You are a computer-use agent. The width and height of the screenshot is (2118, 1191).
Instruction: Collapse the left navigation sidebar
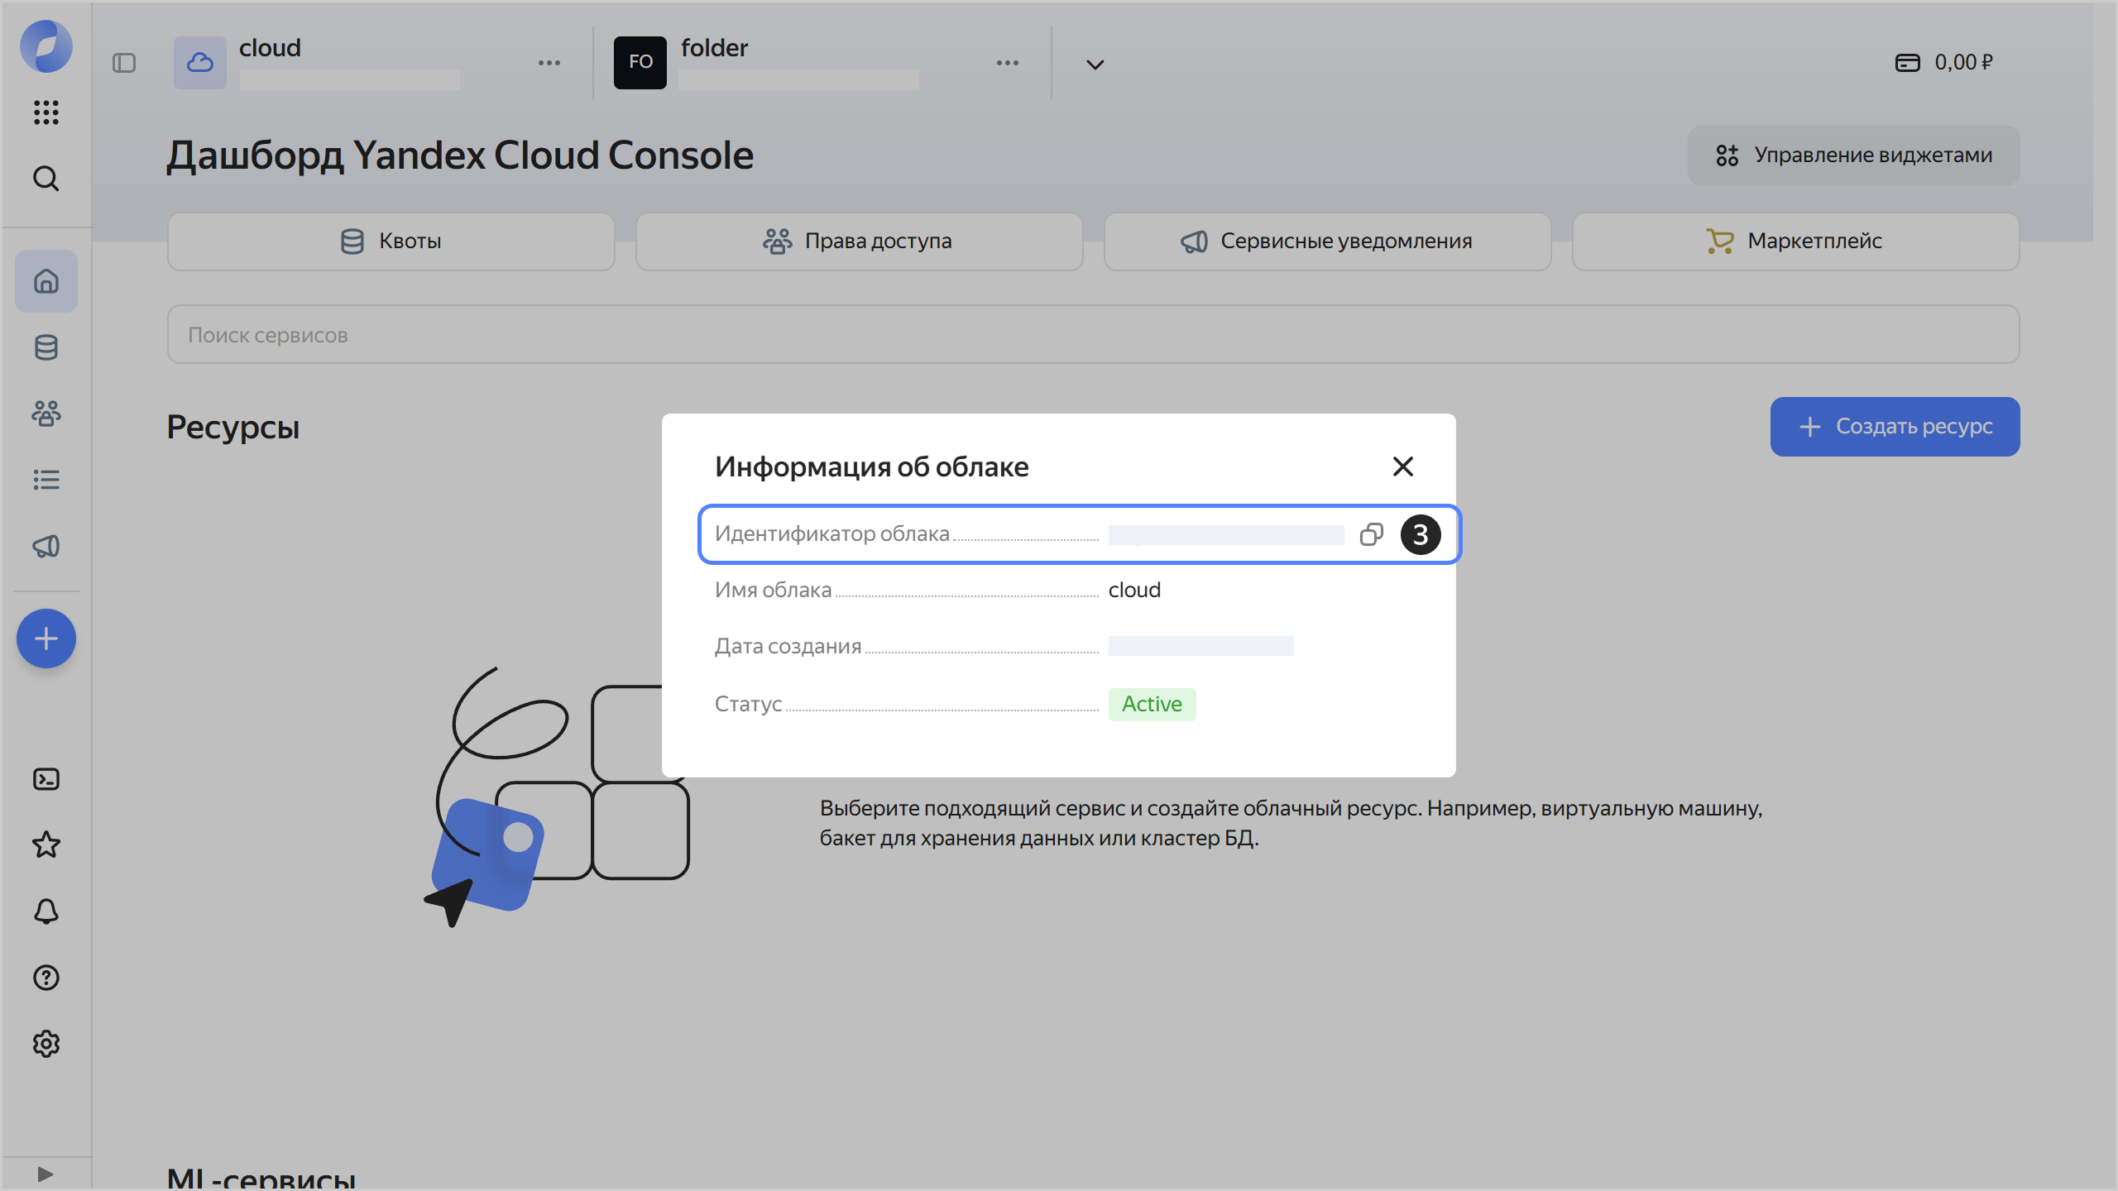pyautogui.click(x=125, y=62)
